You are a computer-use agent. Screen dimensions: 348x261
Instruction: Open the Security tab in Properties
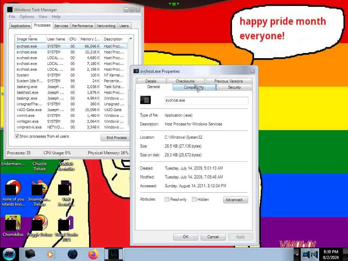[234, 87]
